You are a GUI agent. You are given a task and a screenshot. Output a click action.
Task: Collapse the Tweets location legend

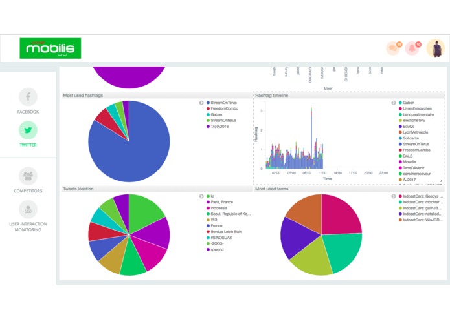201,196
